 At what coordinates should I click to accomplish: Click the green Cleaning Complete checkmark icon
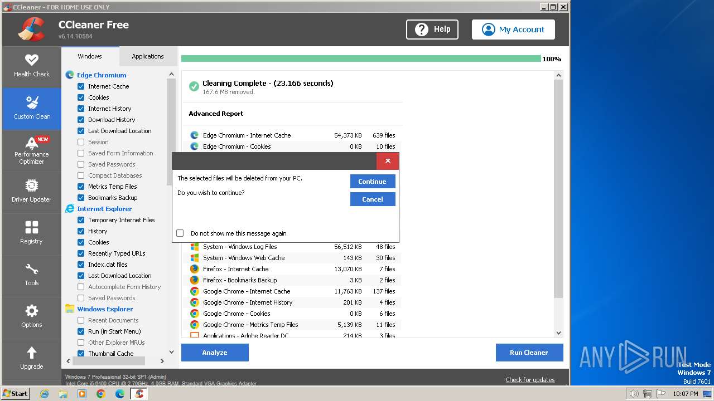coord(194,86)
